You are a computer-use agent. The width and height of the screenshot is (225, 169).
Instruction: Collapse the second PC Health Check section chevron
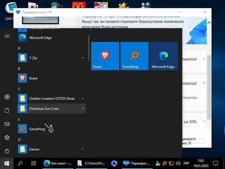pos(204,83)
